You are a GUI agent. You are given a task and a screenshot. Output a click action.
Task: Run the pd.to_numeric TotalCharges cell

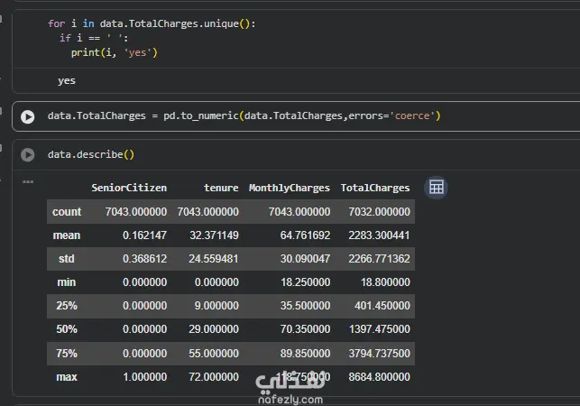pyautogui.click(x=27, y=117)
